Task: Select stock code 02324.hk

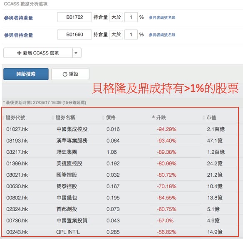Action: pyautogui.click(x=17, y=209)
